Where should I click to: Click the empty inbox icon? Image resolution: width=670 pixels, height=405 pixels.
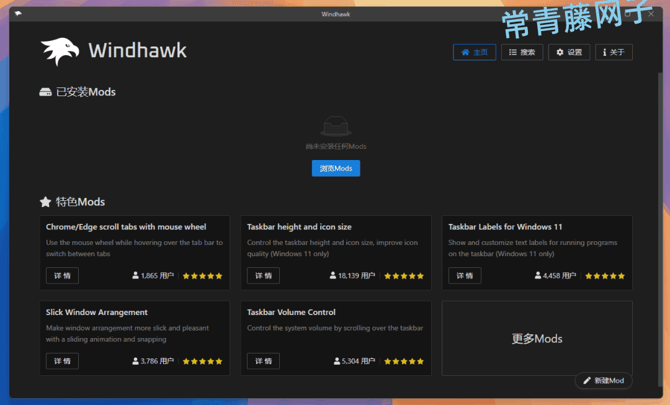(336, 126)
